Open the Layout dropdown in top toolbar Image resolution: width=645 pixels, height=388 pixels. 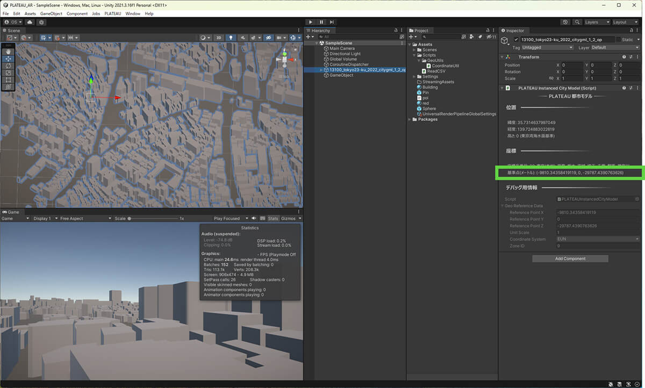(626, 22)
